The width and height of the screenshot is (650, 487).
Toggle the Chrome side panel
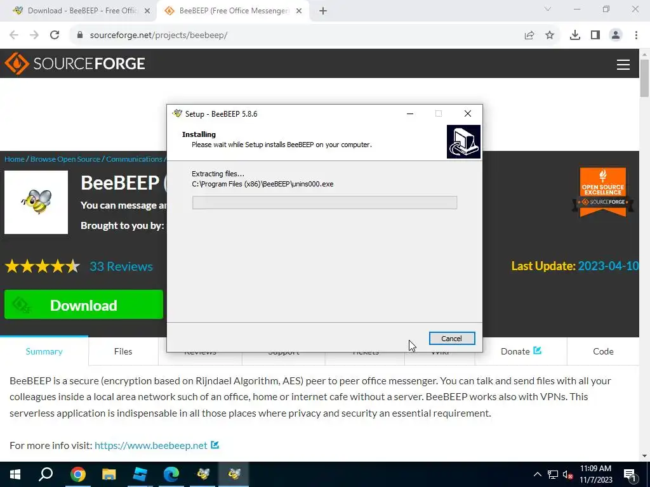595,36
